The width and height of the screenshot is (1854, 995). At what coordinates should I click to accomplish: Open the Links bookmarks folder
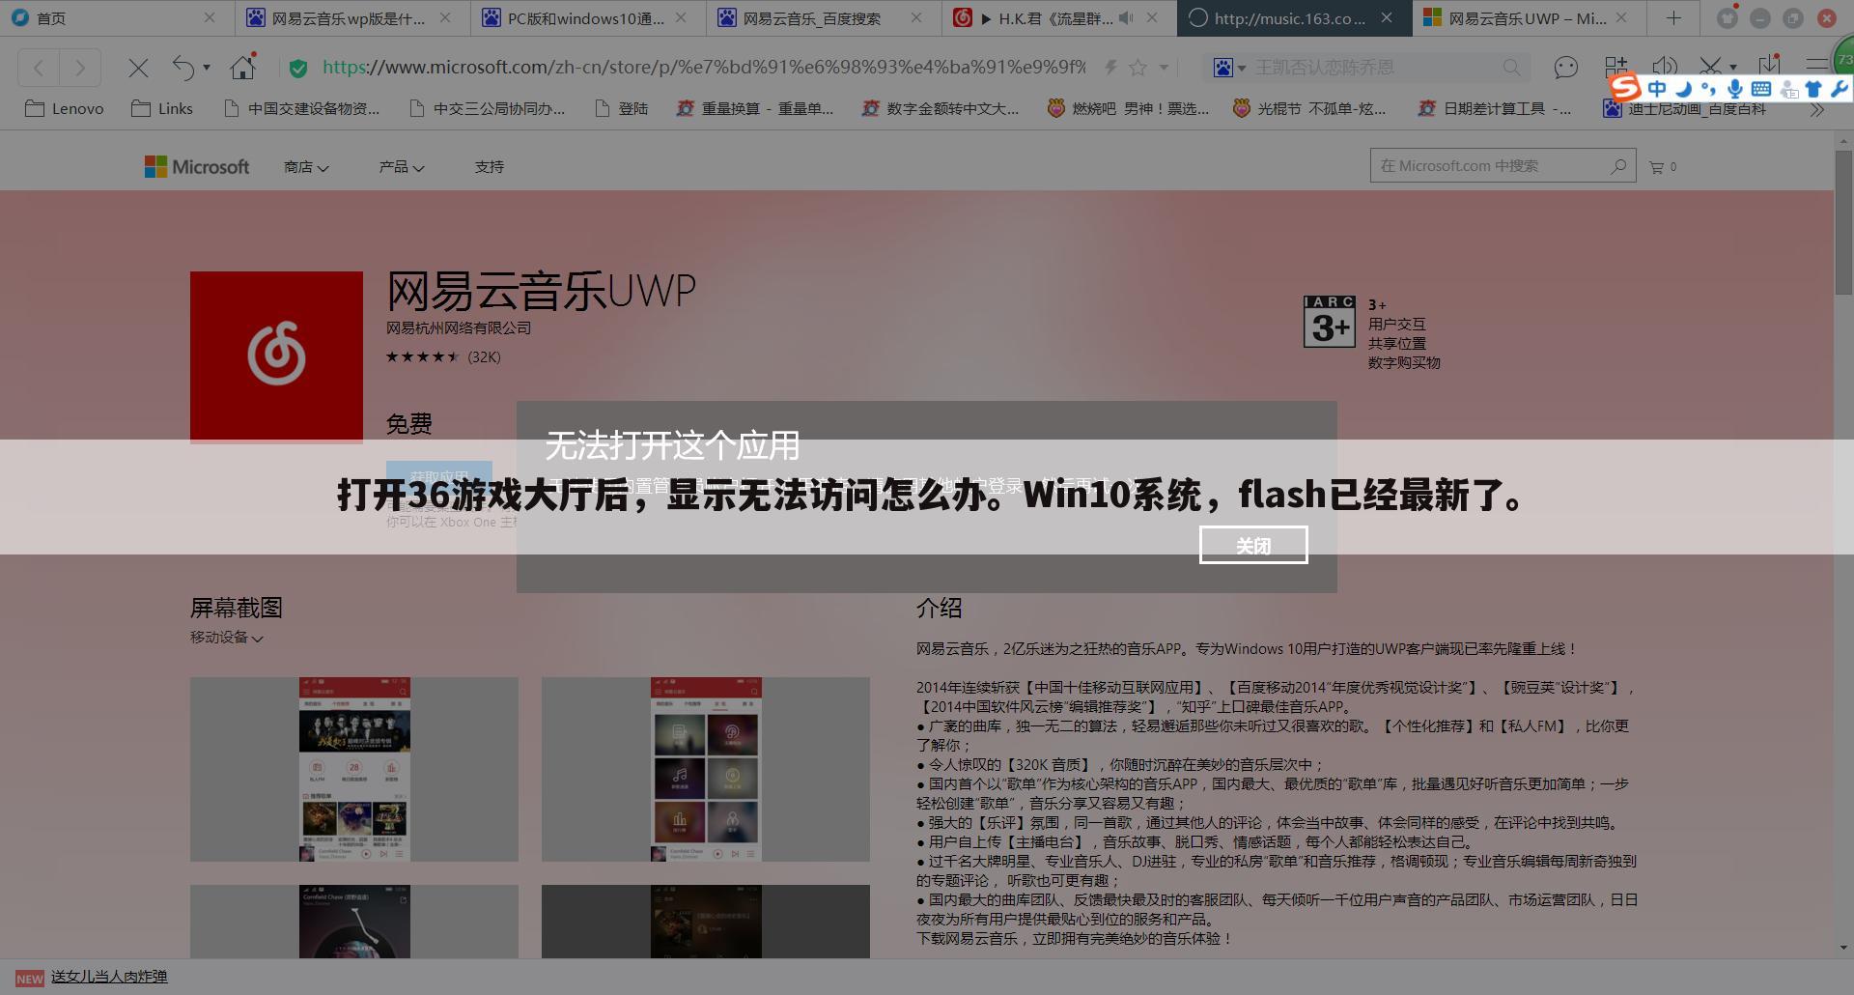click(162, 108)
